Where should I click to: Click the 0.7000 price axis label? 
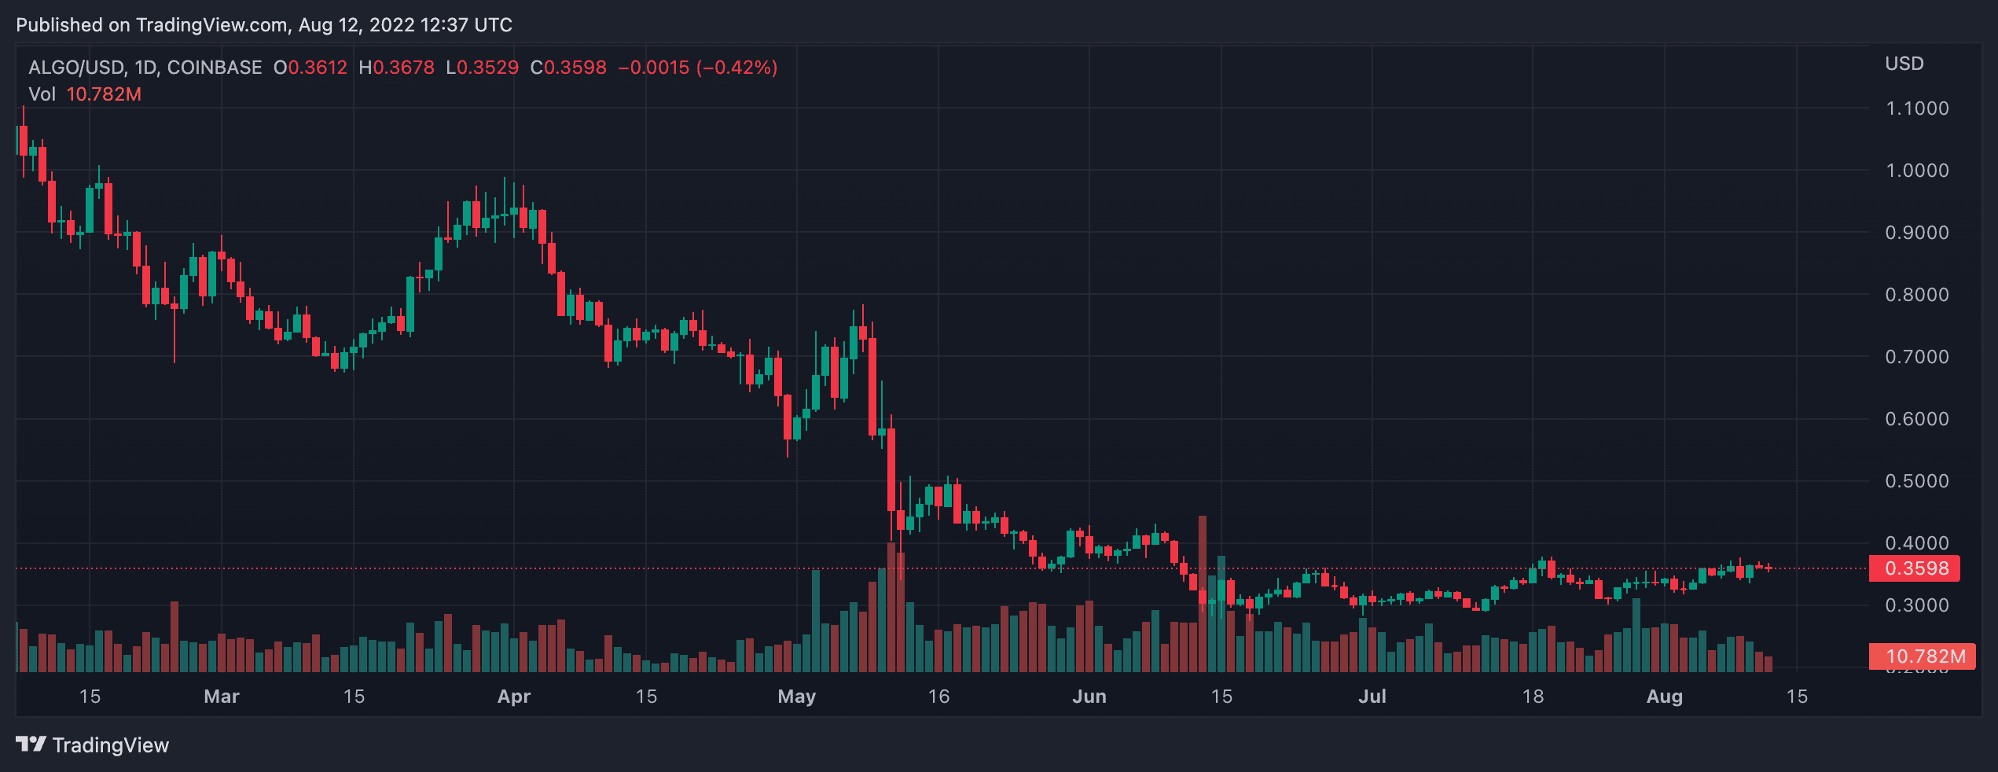click(1917, 357)
